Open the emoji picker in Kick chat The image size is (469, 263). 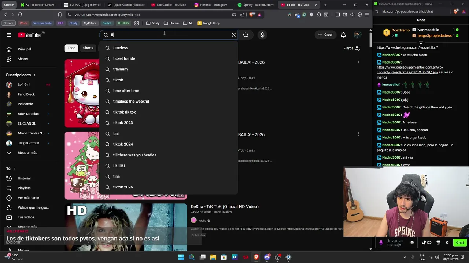coord(412,243)
